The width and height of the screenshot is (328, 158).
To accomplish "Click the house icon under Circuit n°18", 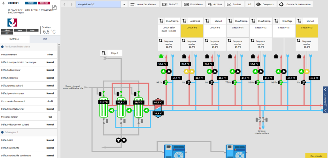I will pos(276,56).
